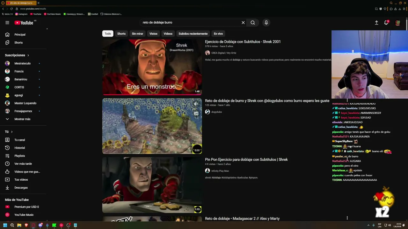Expand the Suscripciones section header
This screenshot has width=408, height=229.
tap(17, 55)
